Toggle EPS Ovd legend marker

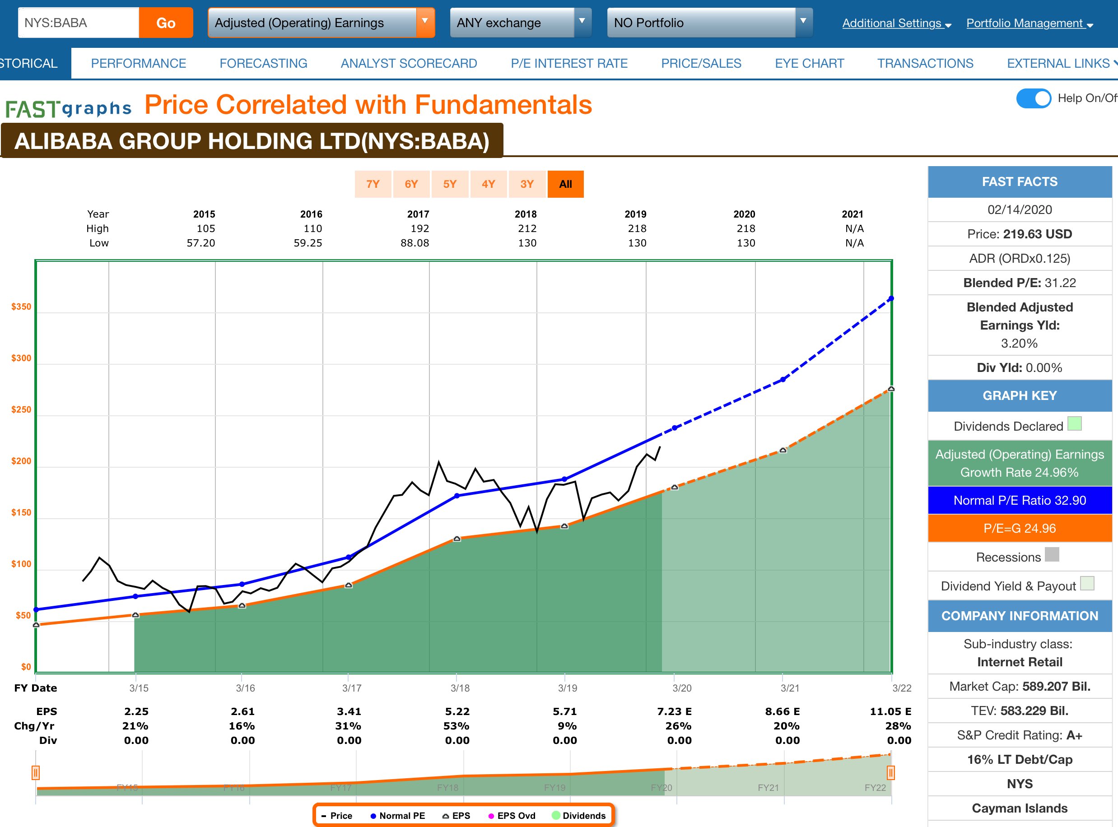[x=491, y=815]
